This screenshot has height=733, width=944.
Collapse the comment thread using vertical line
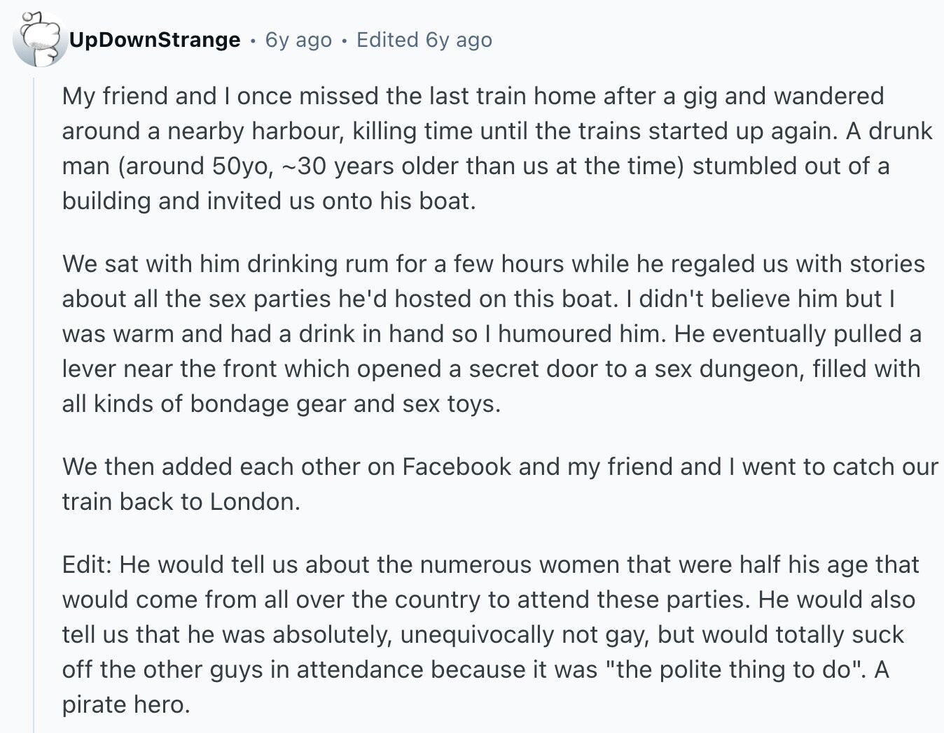33,402
